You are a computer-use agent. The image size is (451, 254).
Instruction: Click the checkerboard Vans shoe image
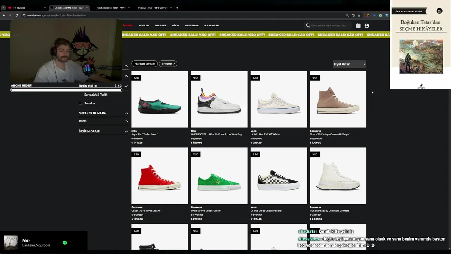coord(279,176)
